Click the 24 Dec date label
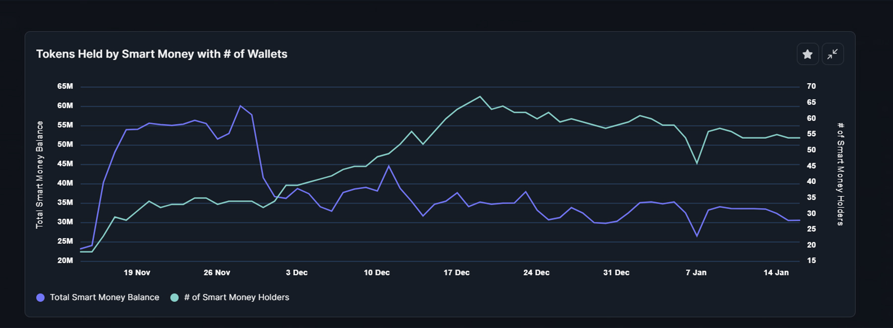 tap(536, 273)
